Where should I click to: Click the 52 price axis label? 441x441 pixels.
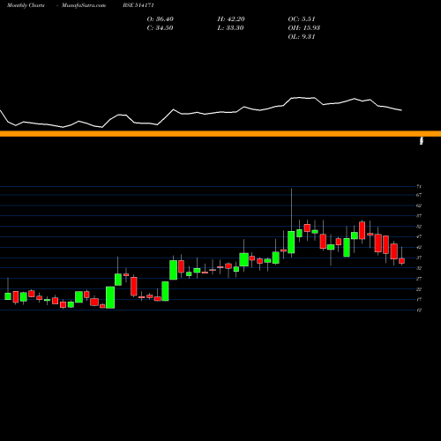[419, 227]
